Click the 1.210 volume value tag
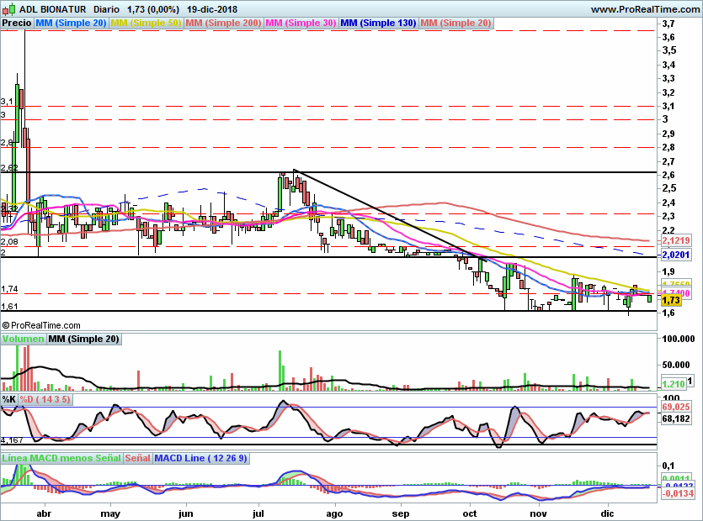Screen dimensions: 703x521 [674, 384]
